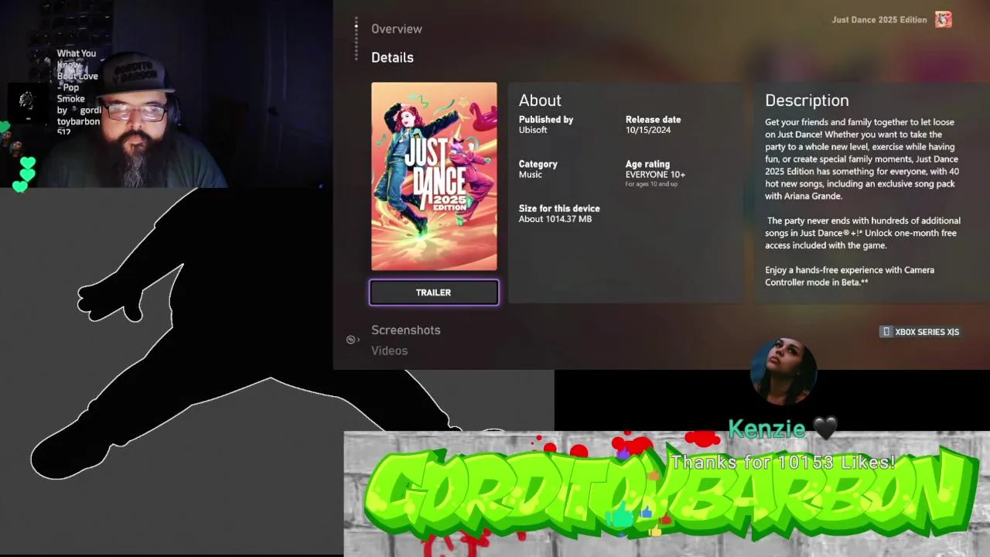The image size is (990, 557).
Task: Click the blue thumbs-up icon on banner
Action: pyautogui.click(x=647, y=512)
